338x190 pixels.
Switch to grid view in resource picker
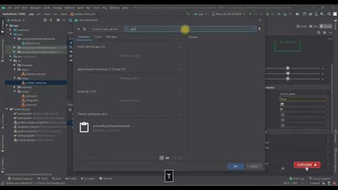[167, 158]
